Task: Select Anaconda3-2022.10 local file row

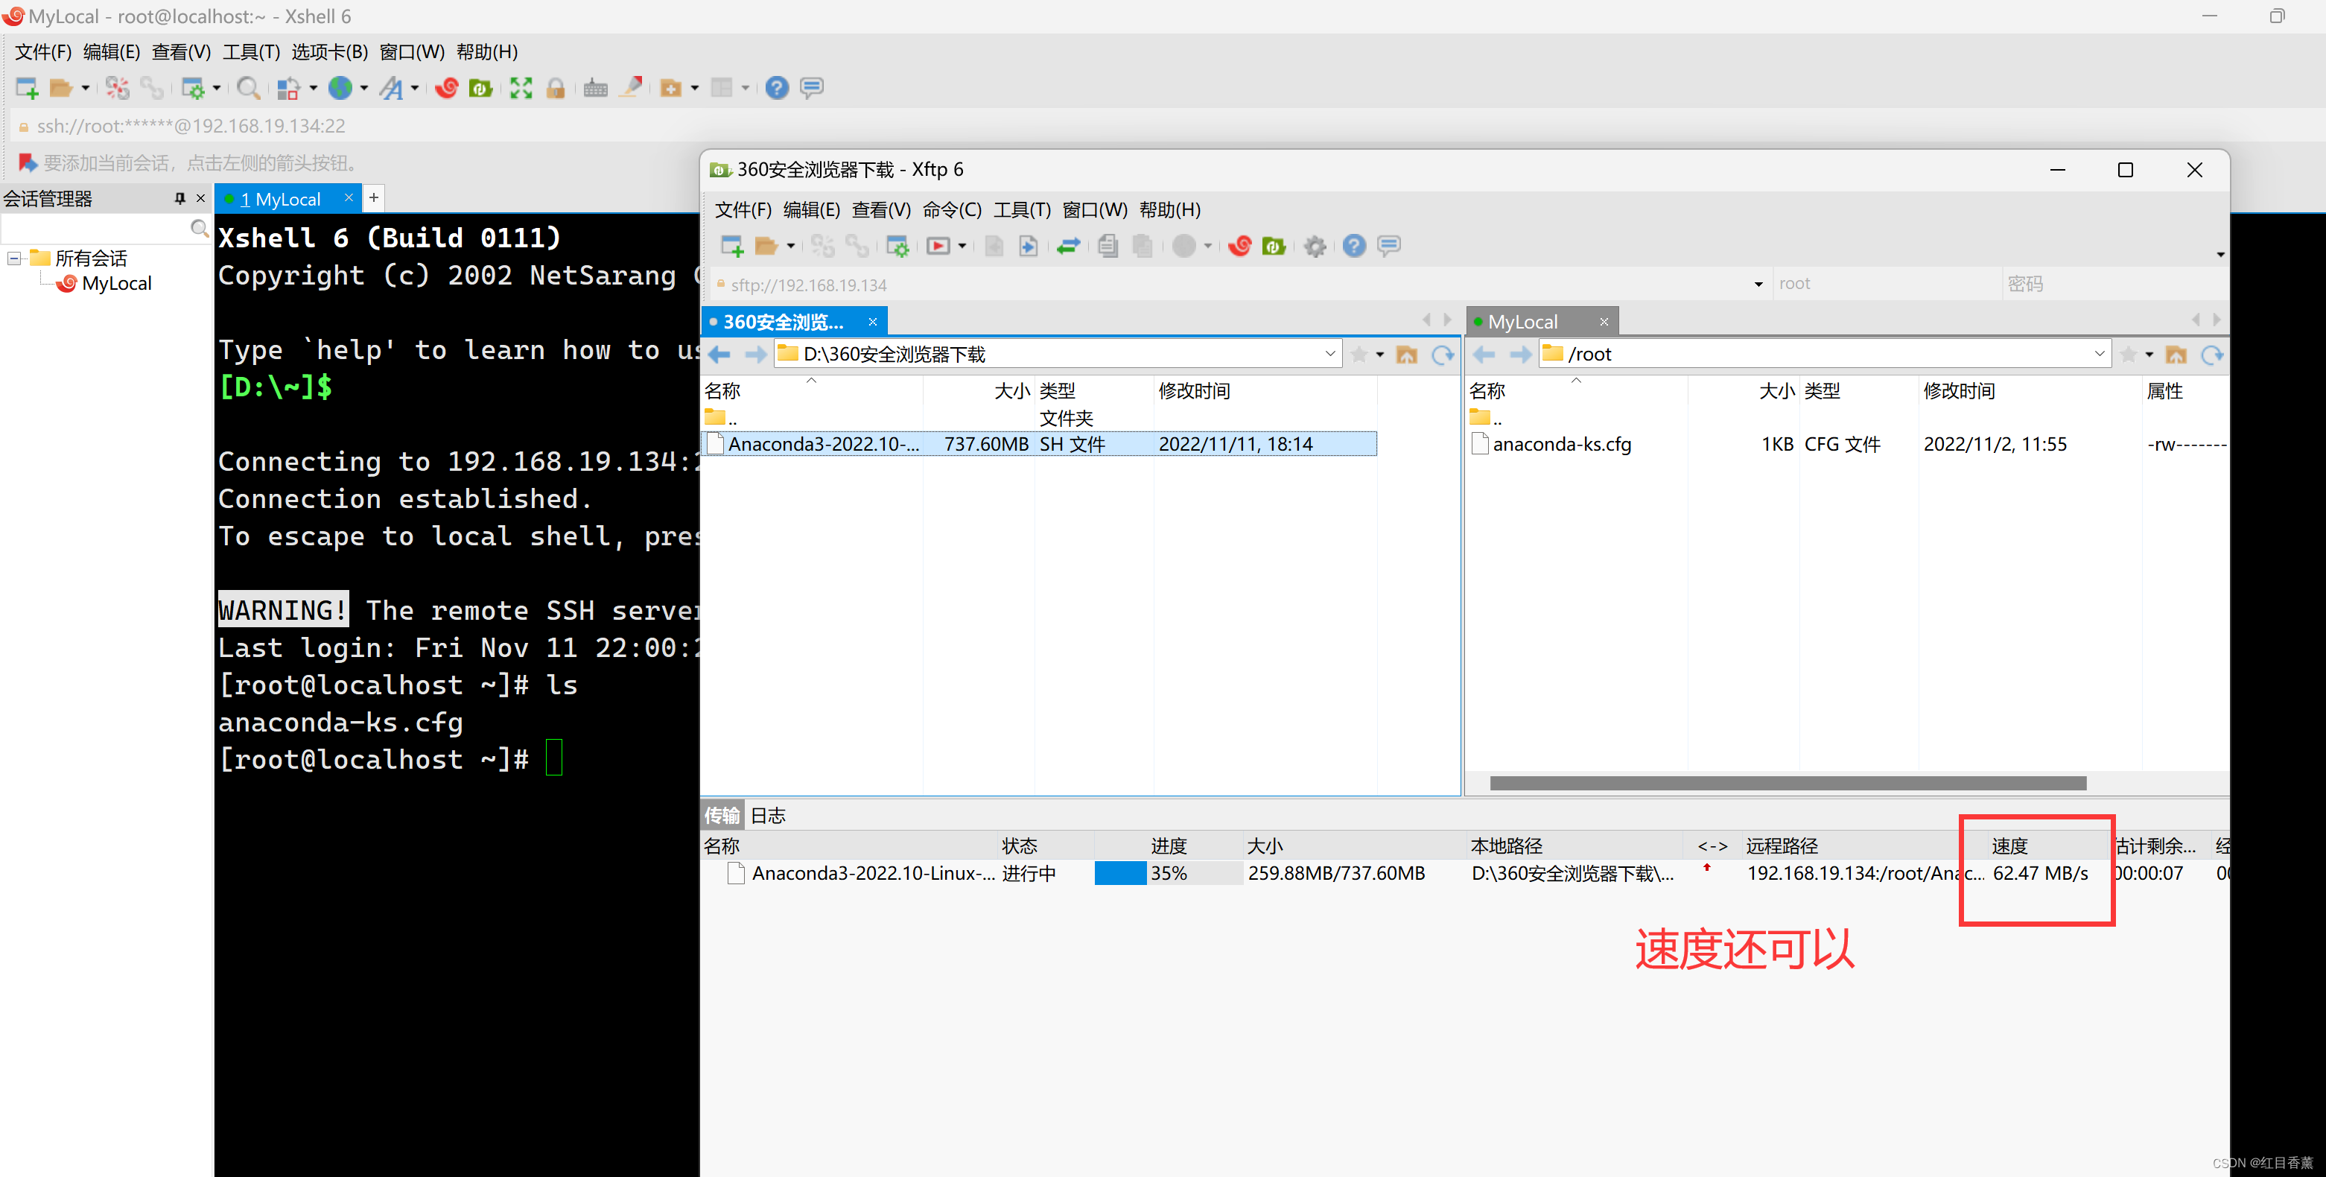Action: 1039,443
